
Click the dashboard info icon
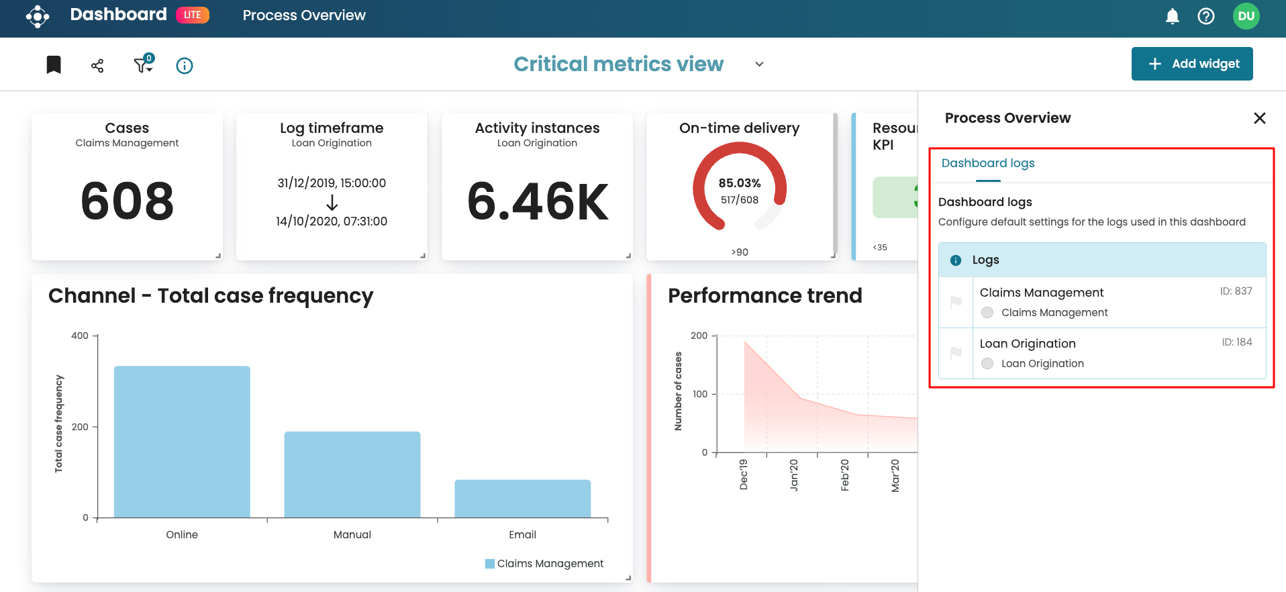tap(185, 65)
